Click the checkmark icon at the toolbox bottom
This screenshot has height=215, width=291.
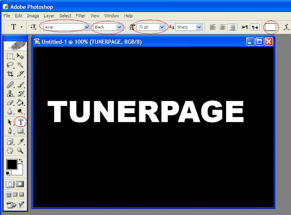tap(21, 205)
